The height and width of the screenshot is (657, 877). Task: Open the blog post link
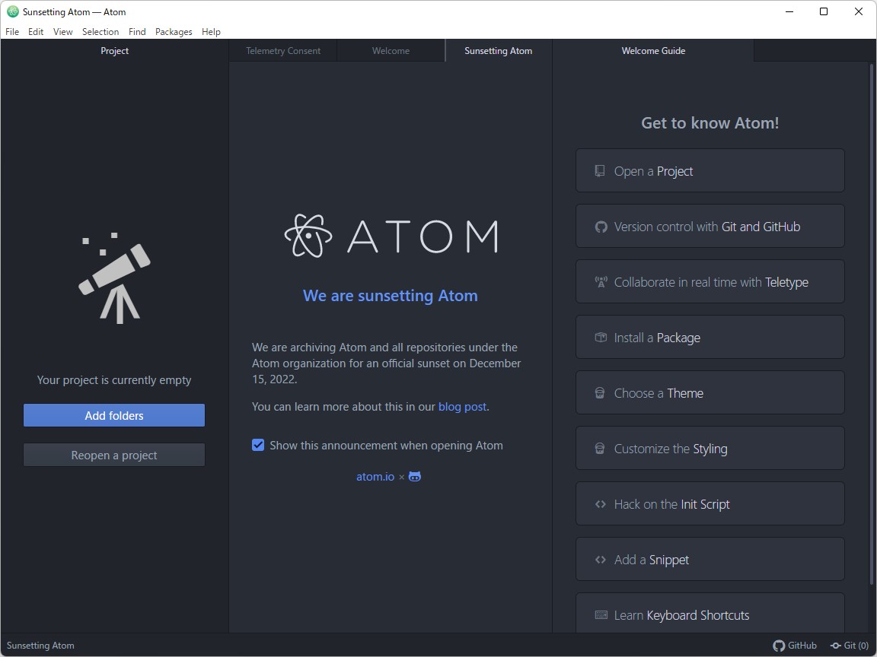point(462,406)
